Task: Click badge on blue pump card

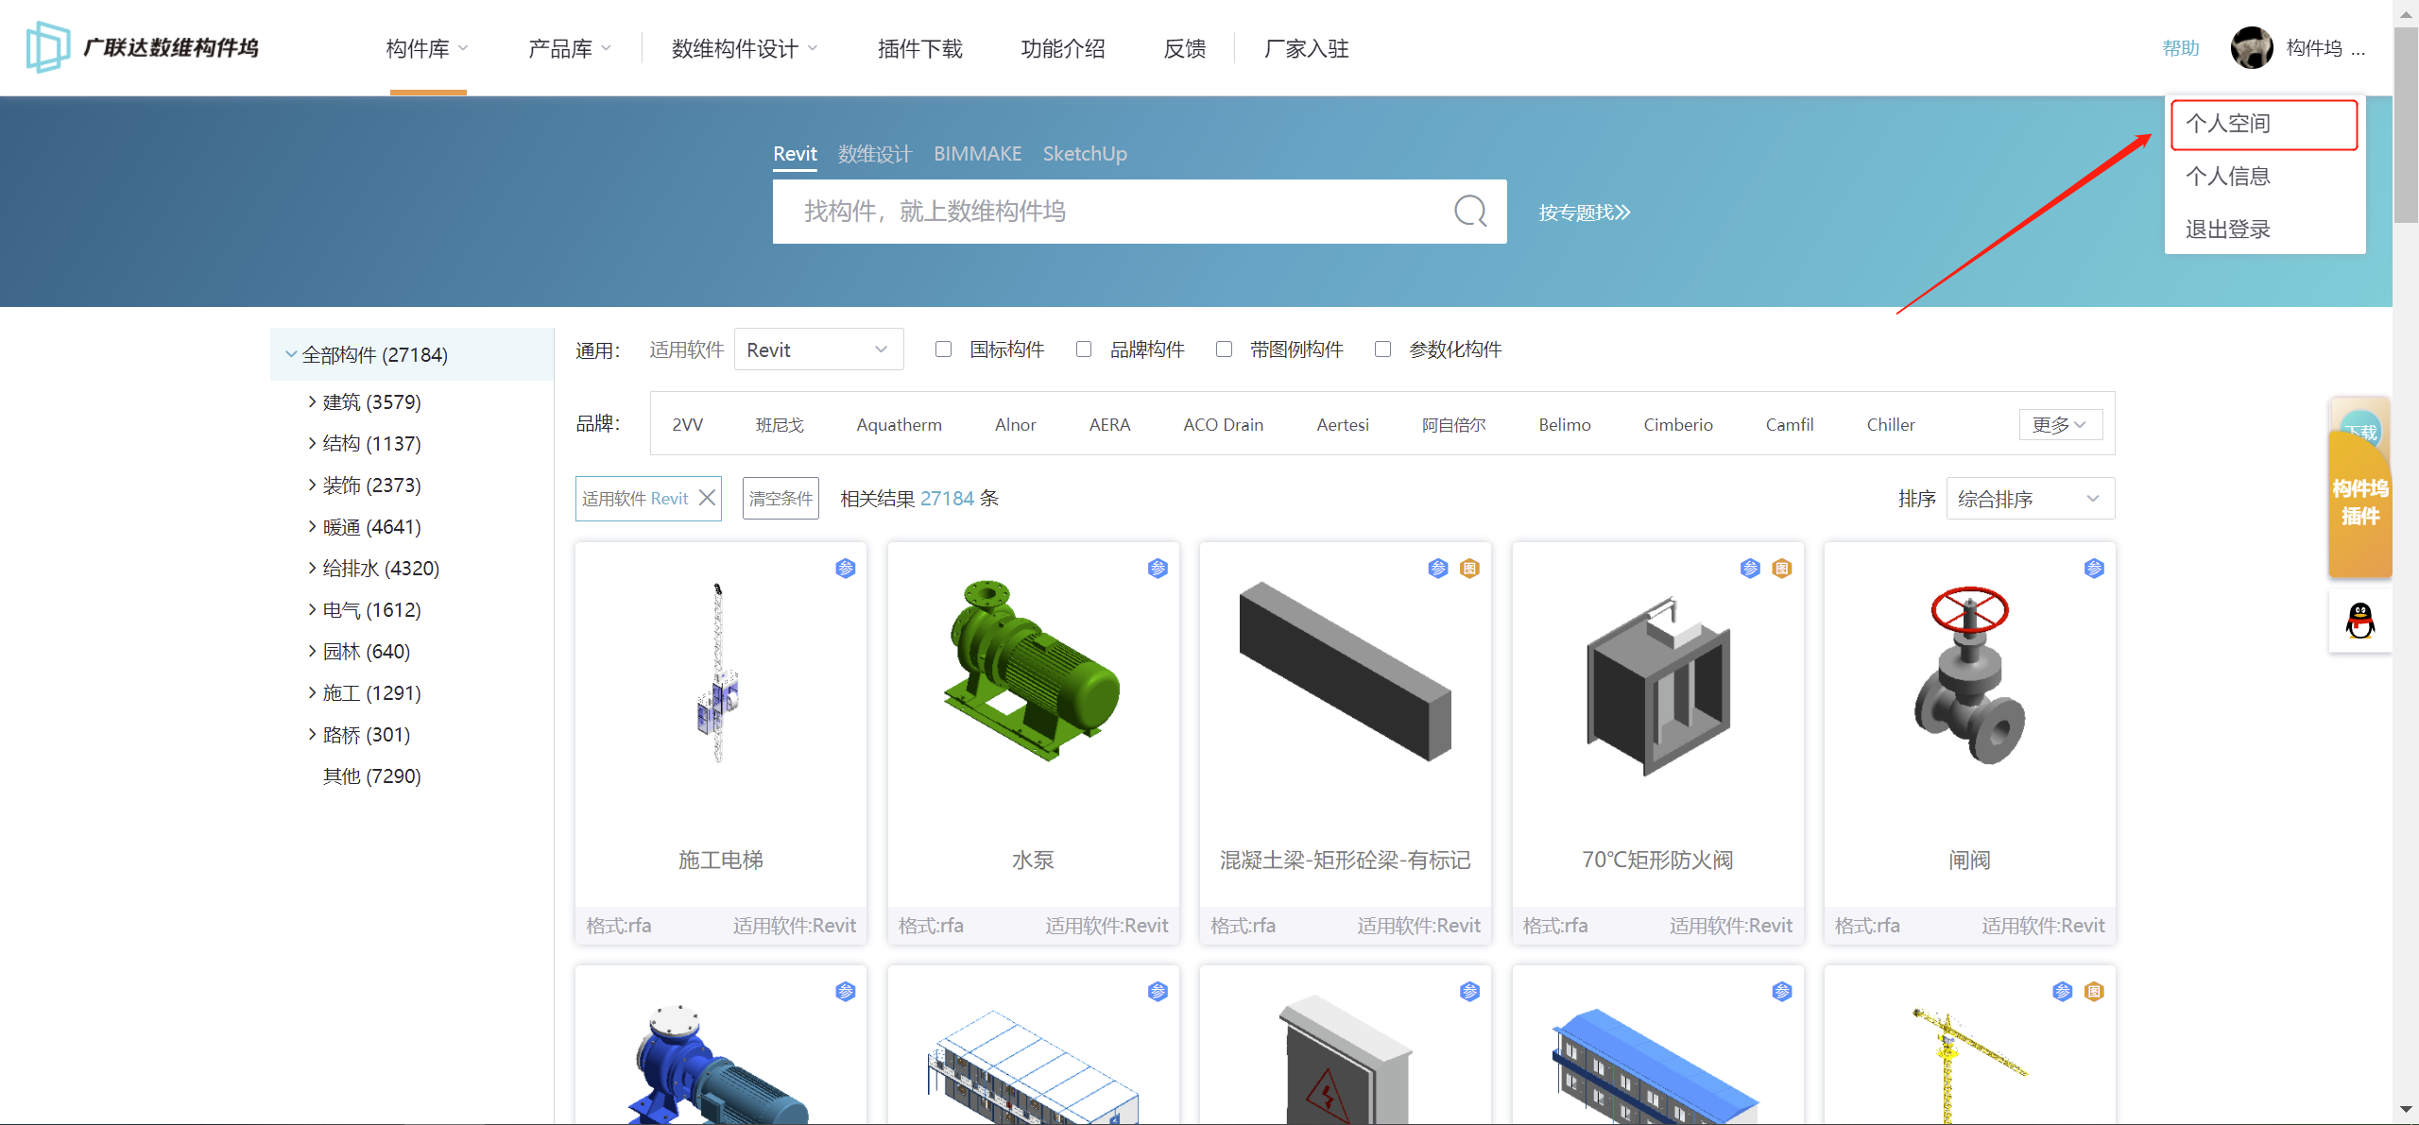Action: tap(846, 991)
